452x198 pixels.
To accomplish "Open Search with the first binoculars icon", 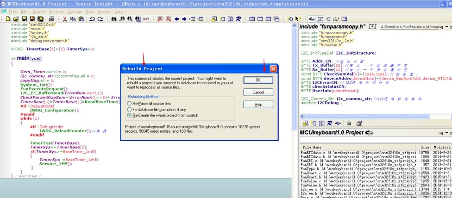I will [x=114, y=19].
